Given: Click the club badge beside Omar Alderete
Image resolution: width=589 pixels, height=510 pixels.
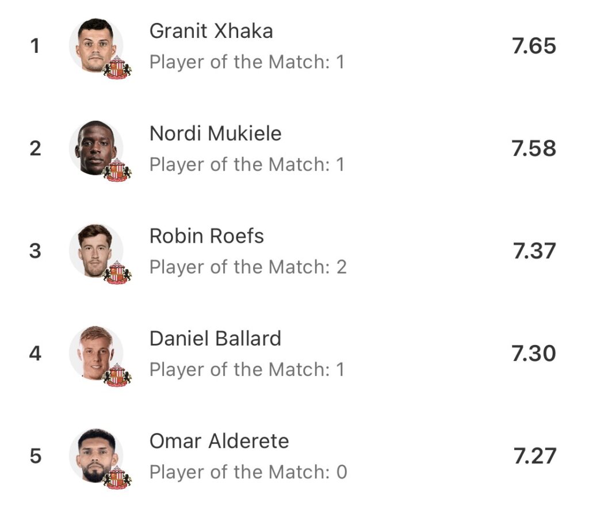Looking at the screenshot, I should 117,477.
